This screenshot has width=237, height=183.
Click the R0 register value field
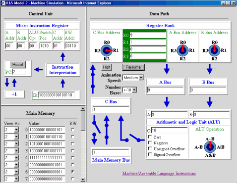coord(148,35)
